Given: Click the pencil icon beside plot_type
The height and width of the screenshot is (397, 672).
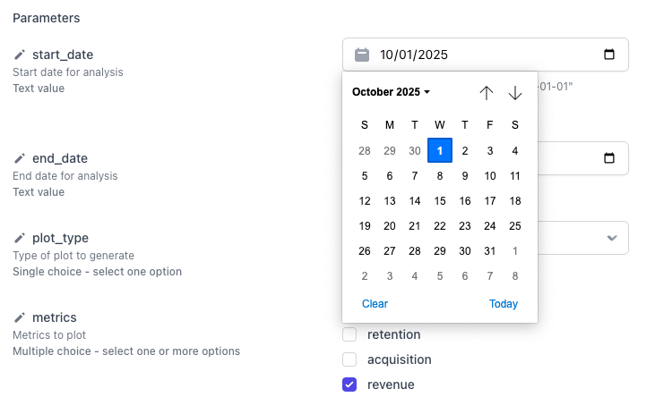Looking at the screenshot, I should pyautogui.click(x=20, y=238).
